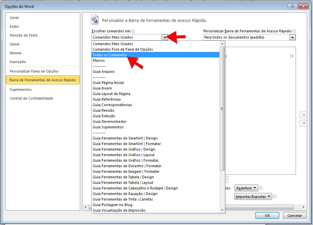Select Guia Correspondências option
The image size is (313, 225).
[x=156, y=105]
